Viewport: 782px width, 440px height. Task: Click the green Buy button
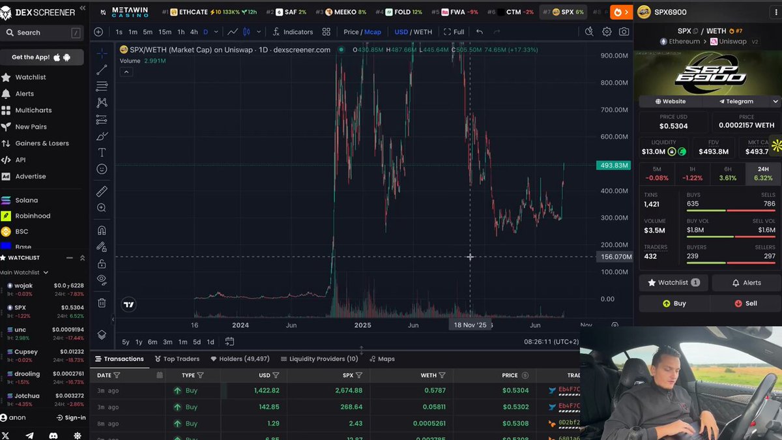[674, 304]
